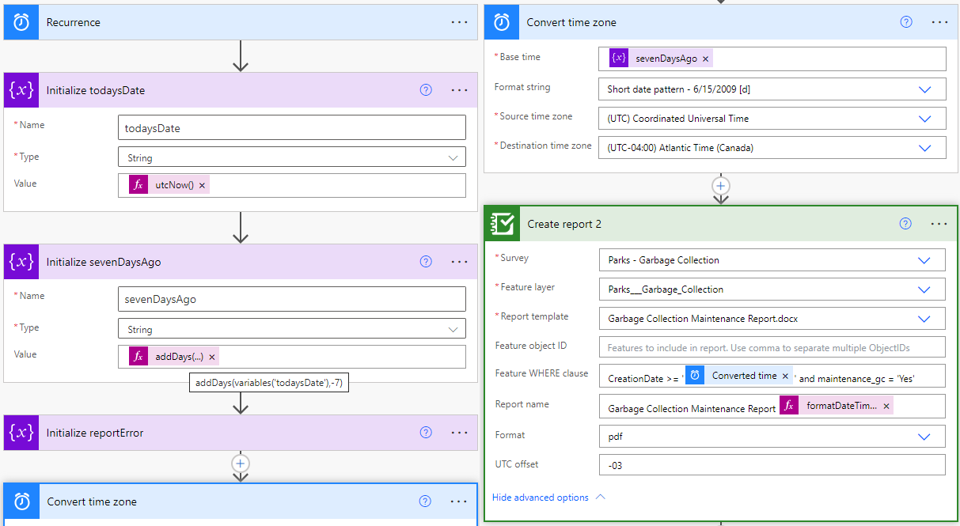This screenshot has width=960, height=526.
Task: Open the Report template dropdown
Action: [x=924, y=318]
